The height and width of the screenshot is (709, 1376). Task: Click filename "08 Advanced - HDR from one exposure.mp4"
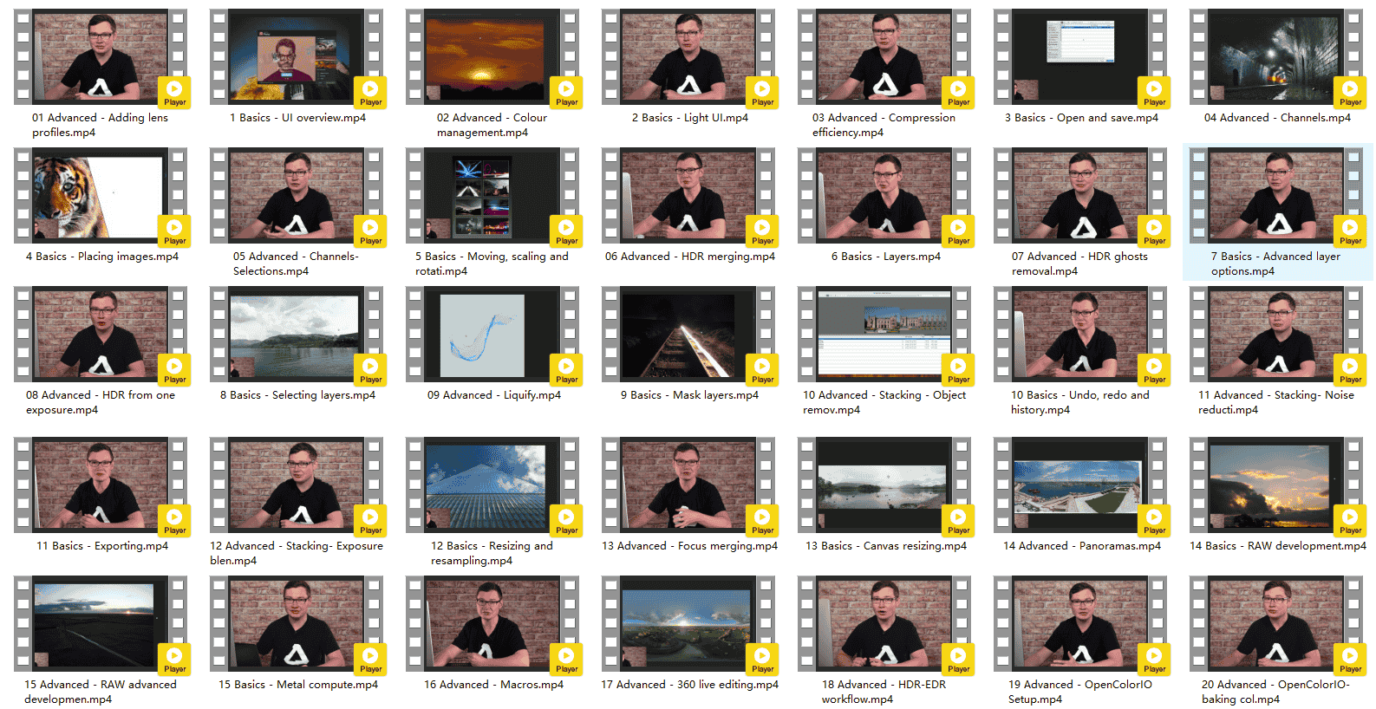click(x=101, y=402)
